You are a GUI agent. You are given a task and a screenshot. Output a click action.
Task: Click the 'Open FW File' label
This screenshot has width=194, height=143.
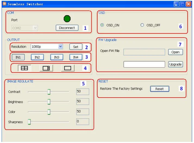110,51
